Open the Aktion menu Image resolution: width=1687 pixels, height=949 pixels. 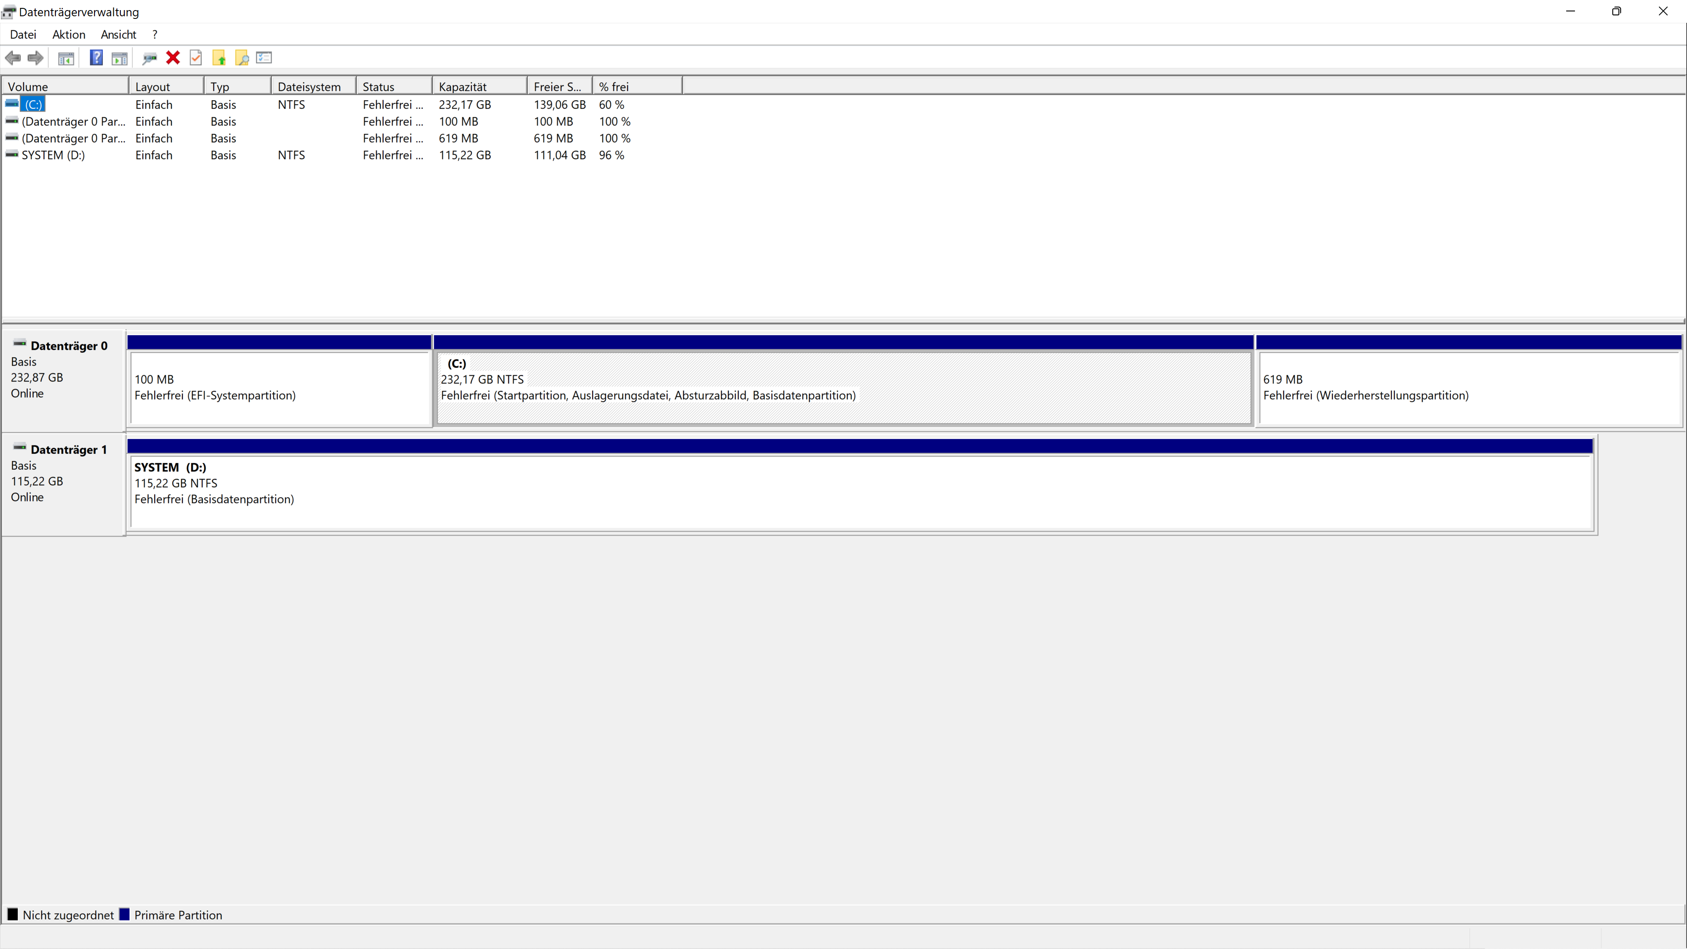pyautogui.click(x=68, y=34)
